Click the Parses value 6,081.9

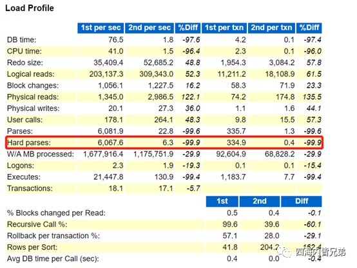[x=110, y=131]
